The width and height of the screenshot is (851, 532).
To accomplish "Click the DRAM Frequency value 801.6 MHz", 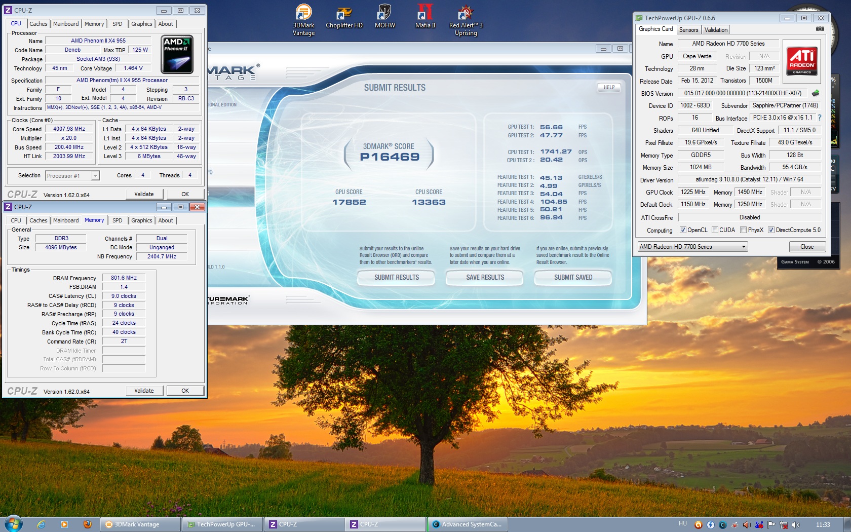I will click(x=124, y=278).
